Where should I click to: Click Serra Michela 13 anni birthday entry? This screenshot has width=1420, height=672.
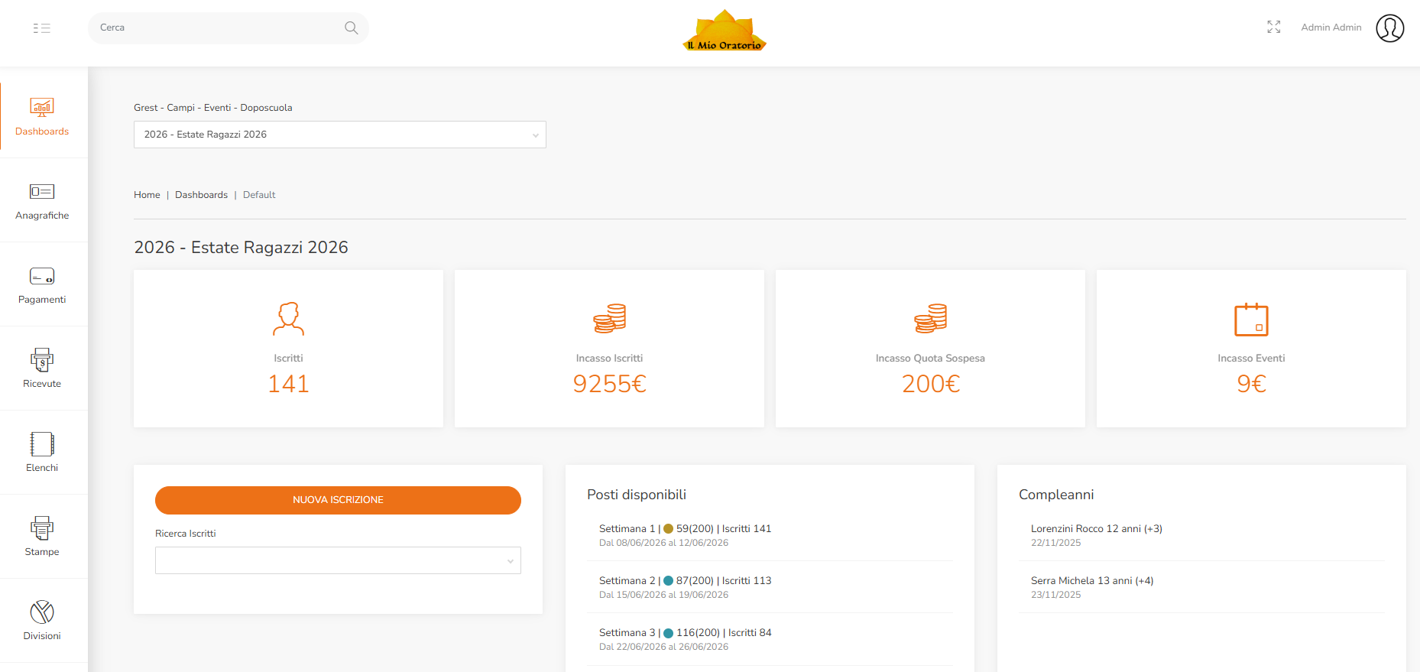point(1092,581)
